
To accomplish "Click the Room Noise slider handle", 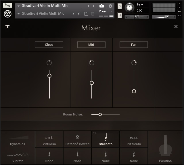I will click(100, 115).
